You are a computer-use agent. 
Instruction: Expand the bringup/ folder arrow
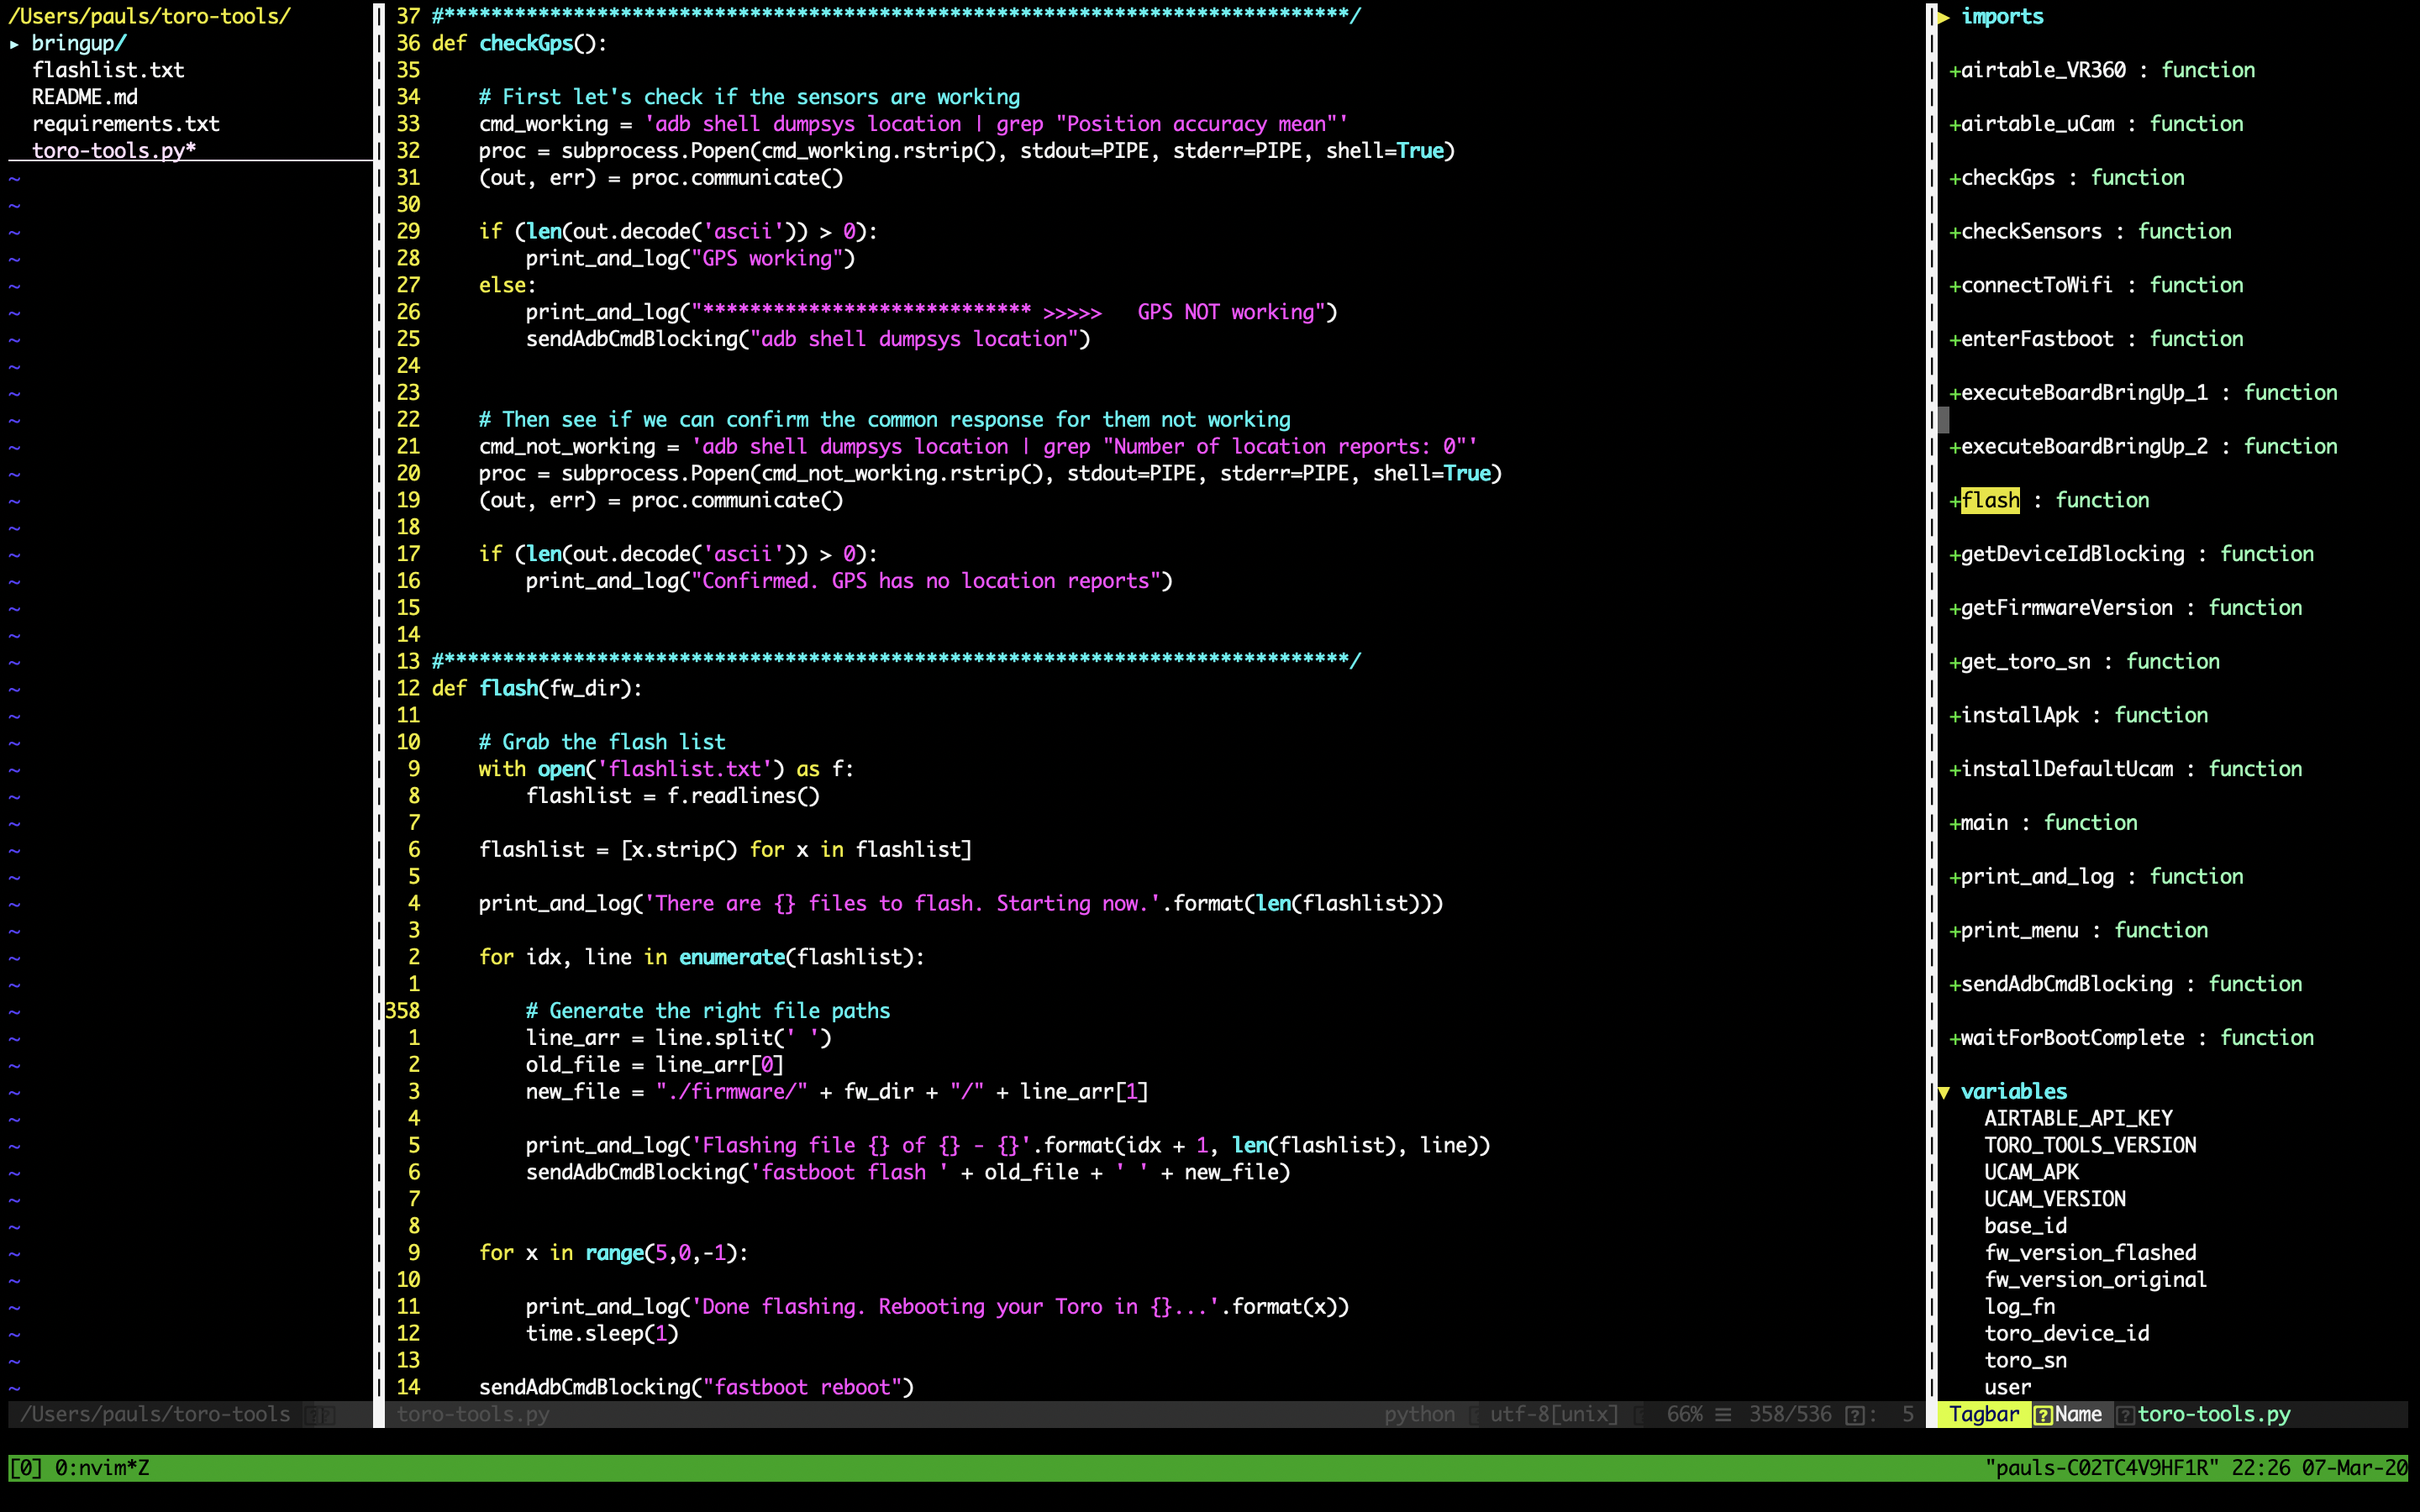(15, 44)
